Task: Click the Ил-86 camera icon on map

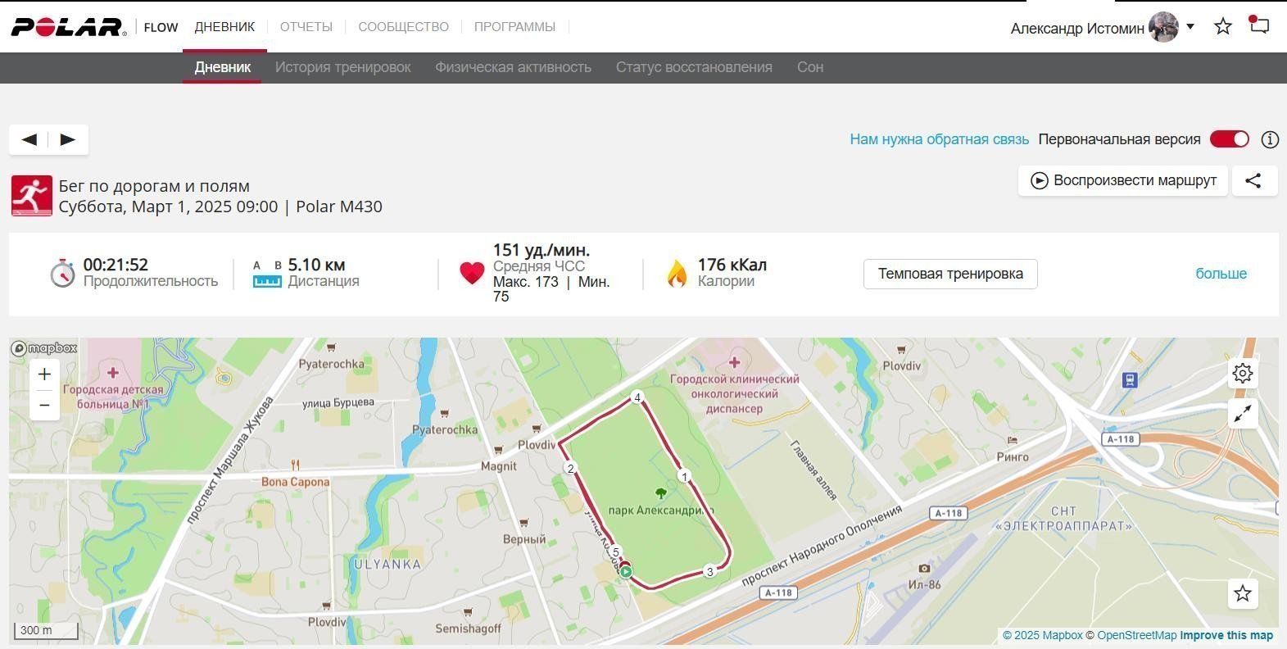Action: pos(924,568)
